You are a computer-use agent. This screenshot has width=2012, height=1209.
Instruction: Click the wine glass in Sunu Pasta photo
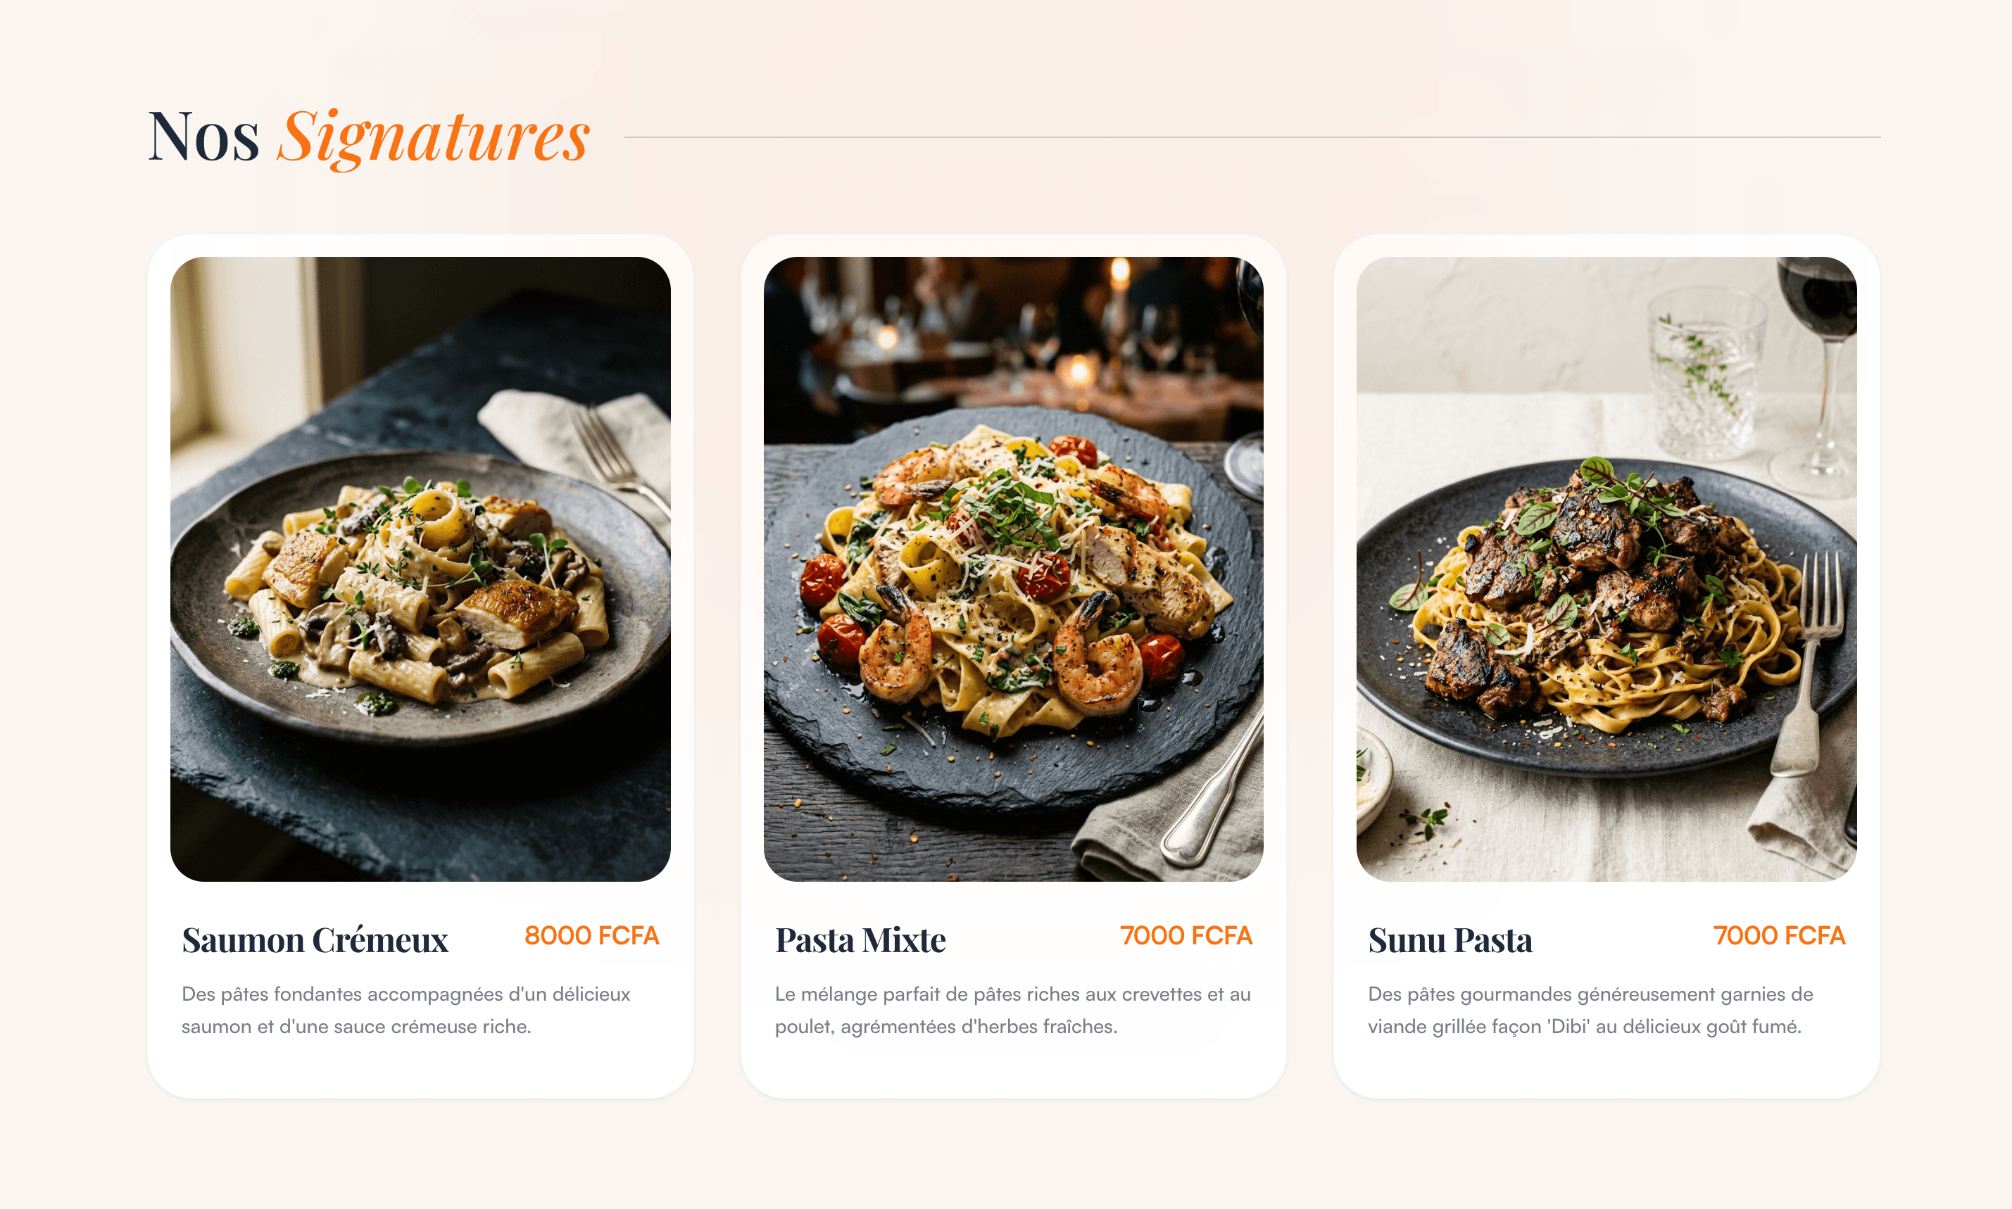pyautogui.click(x=1817, y=376)
